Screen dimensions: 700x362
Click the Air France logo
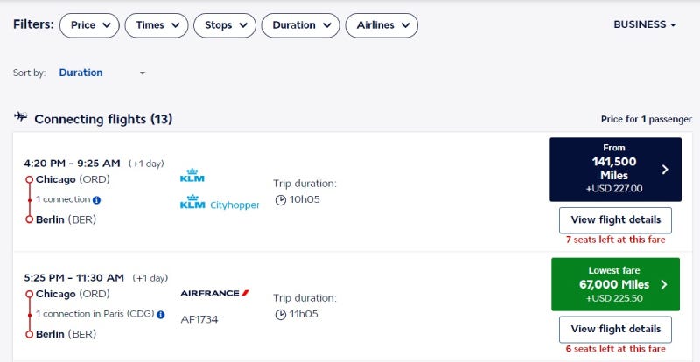[214, 293]
